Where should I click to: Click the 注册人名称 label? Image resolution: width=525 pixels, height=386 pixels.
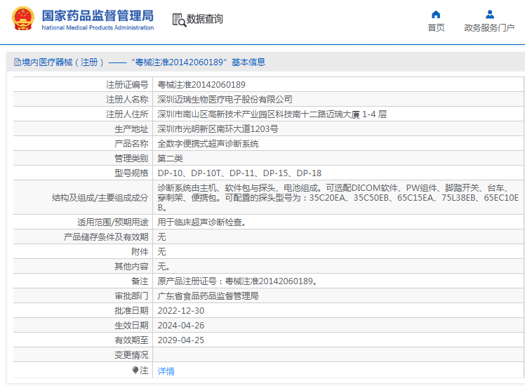point(127,100)
